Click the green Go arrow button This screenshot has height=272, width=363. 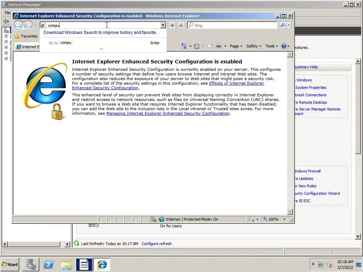pos(172,25)
